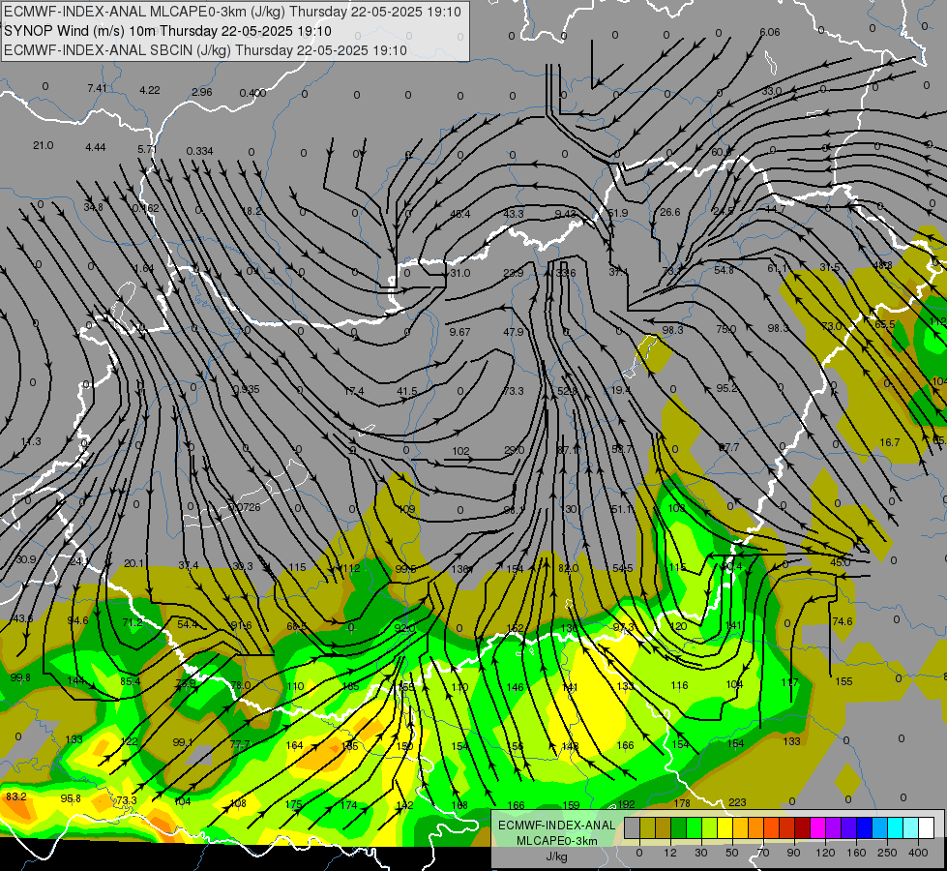Click the map value 0.400
The height and width of the screenshot is (871, 947).
coord(253,93)
